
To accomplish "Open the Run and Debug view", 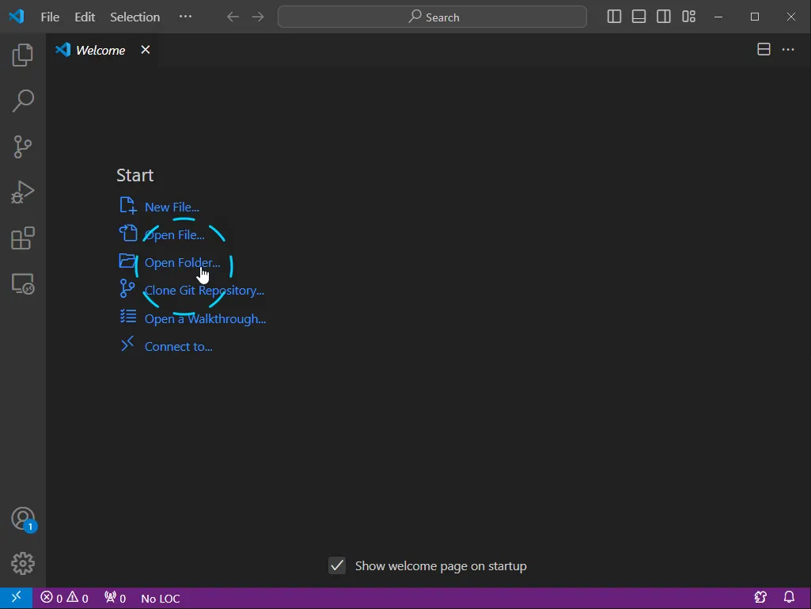I will click(23, 192).
